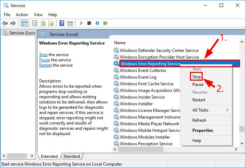Click the Restart the service link

45,65
